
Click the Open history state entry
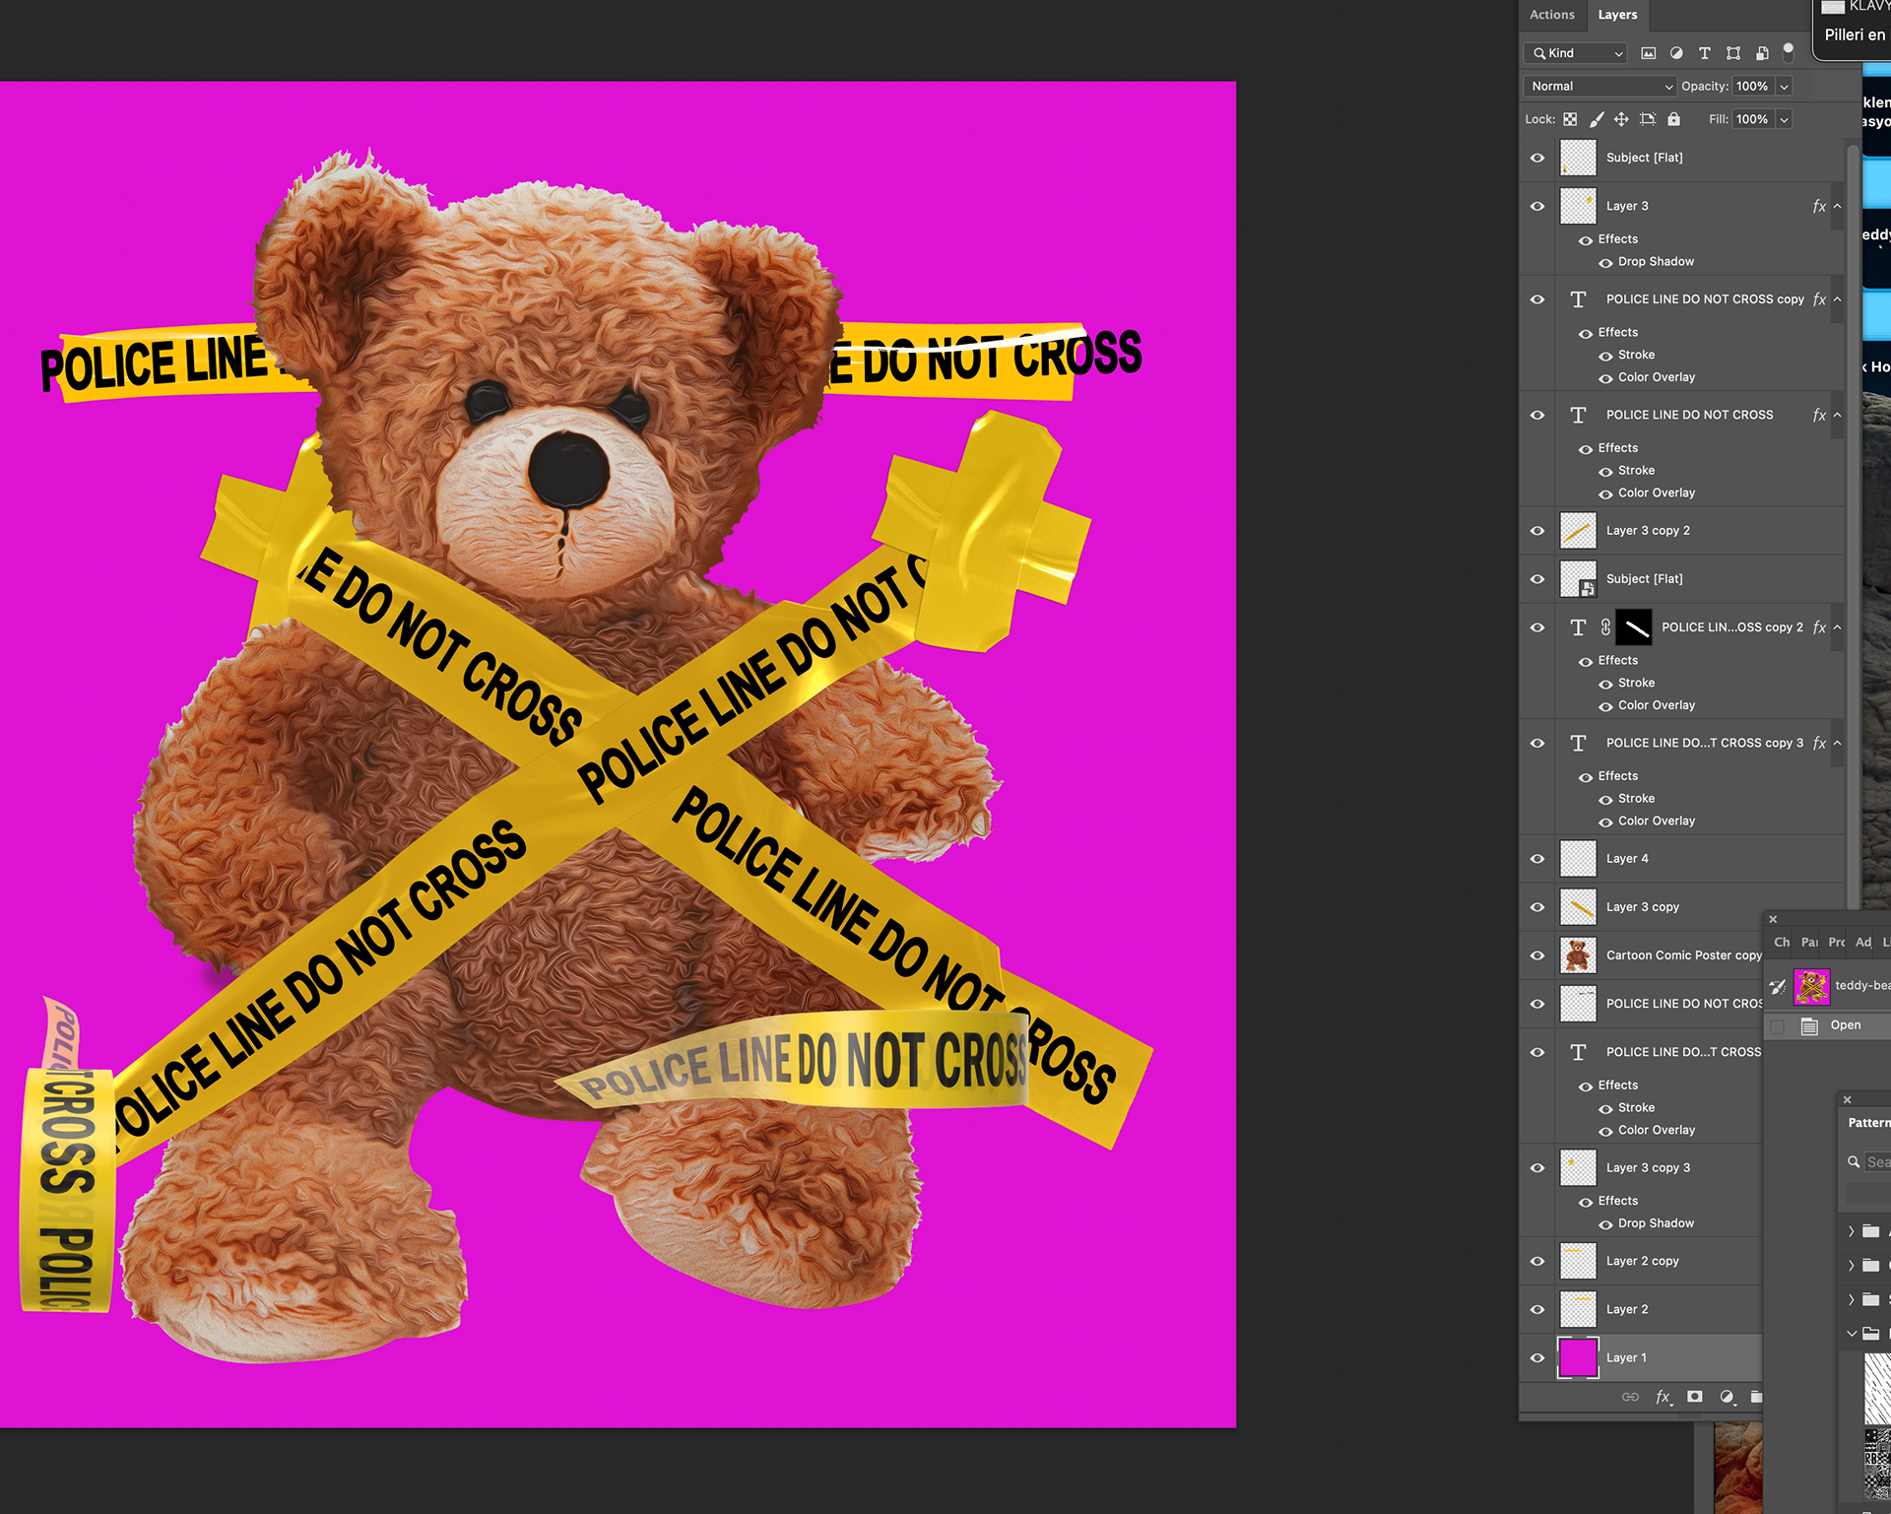1845,1025
